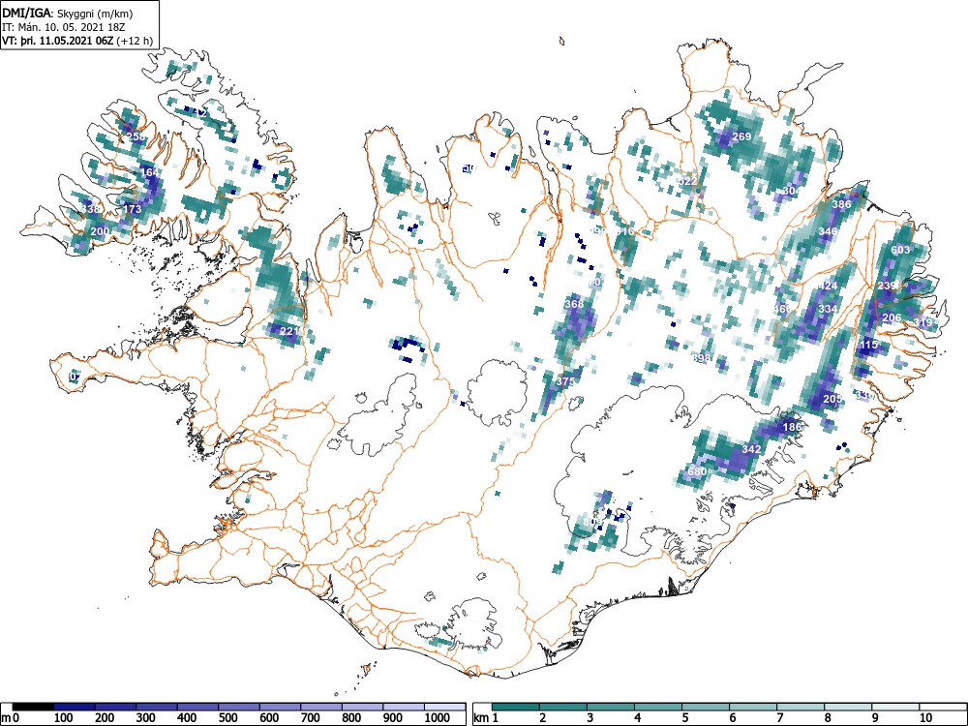
Task: Click the black 0–100 m legend swatch
Action: 33,707
